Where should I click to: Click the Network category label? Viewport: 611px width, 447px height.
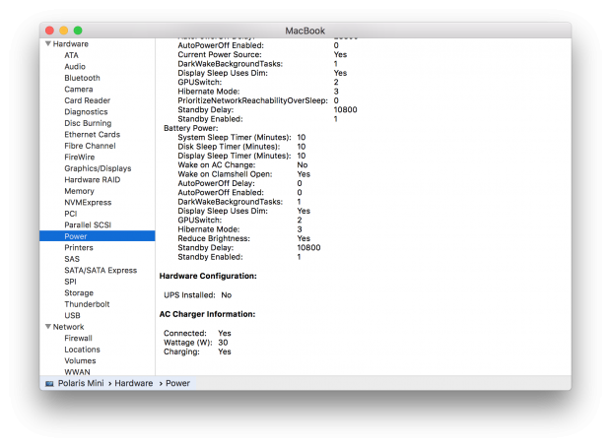[68, 327]
